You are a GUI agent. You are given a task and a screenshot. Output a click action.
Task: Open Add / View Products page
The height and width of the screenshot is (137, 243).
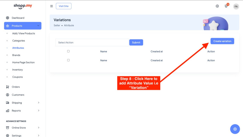click(23, 33)
